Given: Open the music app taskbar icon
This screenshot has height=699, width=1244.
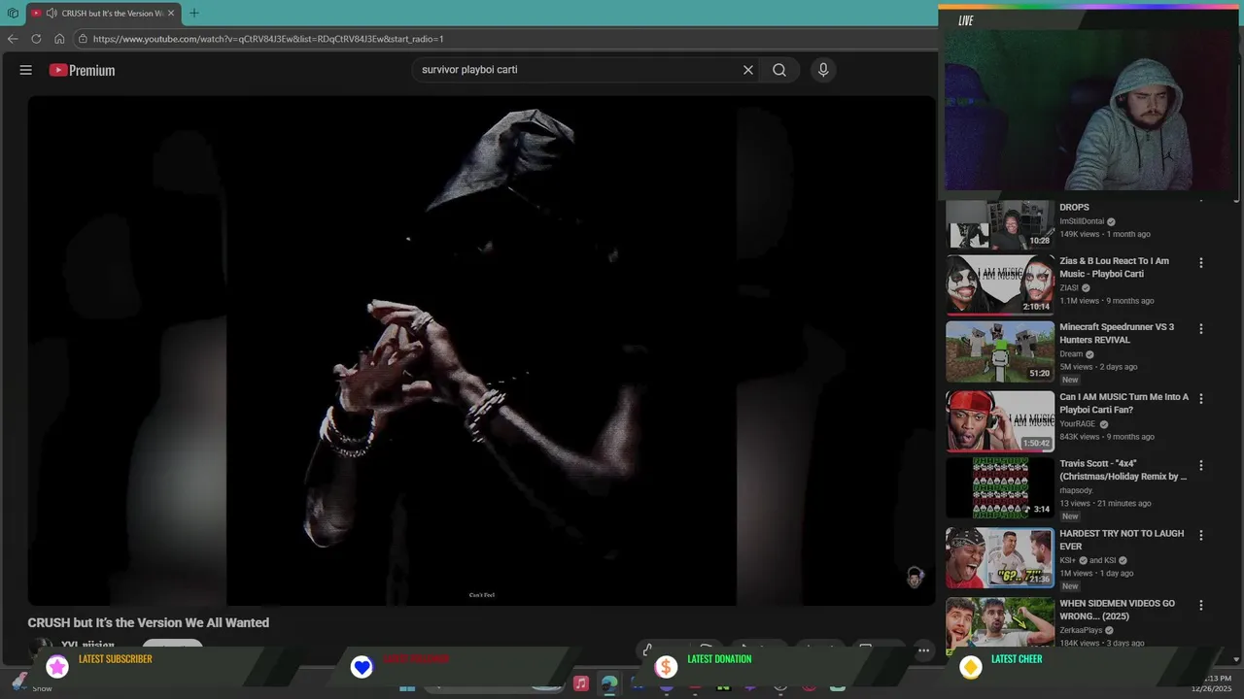Looking at the screenshot, I should [580, 683].
